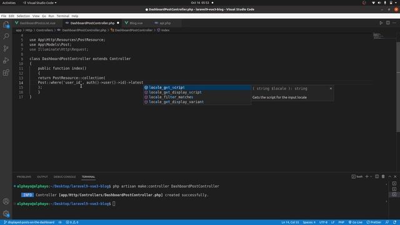Select the TERMINAL panel tab
The height and width of the screenshot is (225, 400).
point(88,176)
